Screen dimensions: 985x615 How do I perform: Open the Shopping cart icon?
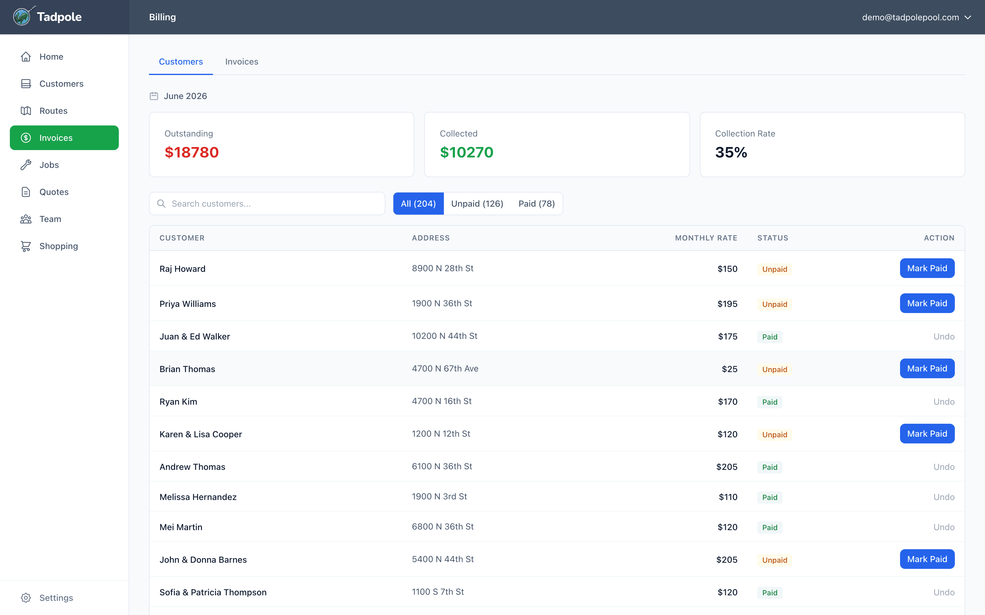[26, 246]
